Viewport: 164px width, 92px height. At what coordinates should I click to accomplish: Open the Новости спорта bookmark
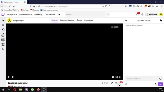click(x=49, y=10)
